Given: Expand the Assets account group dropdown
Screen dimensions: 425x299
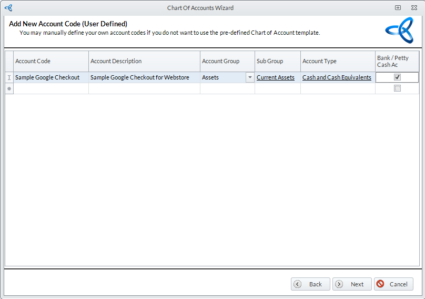Looking at the screenshot, I should pyautogui.click(x=250, y=77).
